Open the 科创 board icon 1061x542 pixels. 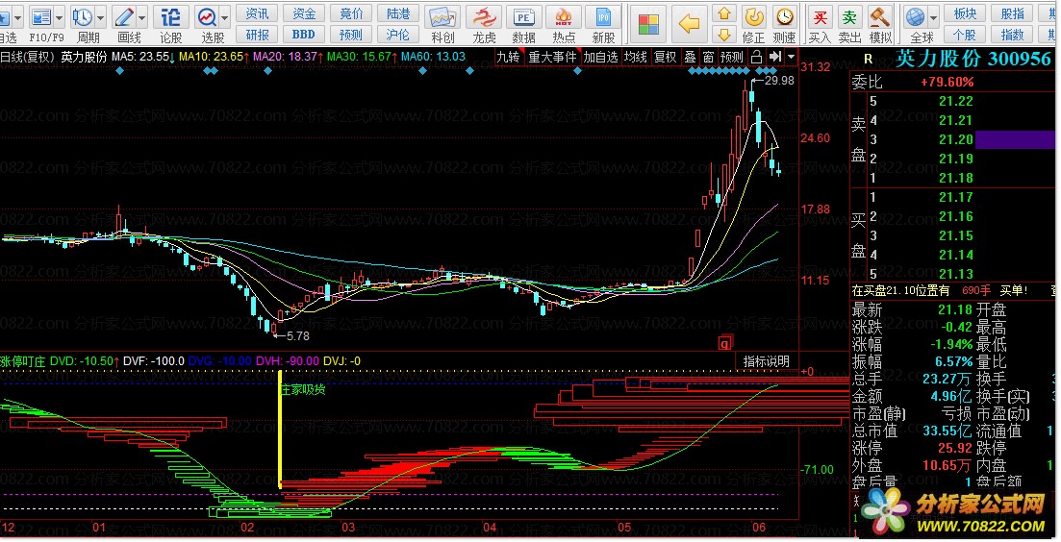point(442,17)
